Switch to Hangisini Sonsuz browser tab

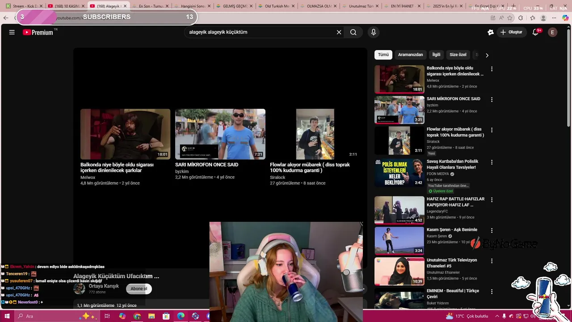(193, 6)
